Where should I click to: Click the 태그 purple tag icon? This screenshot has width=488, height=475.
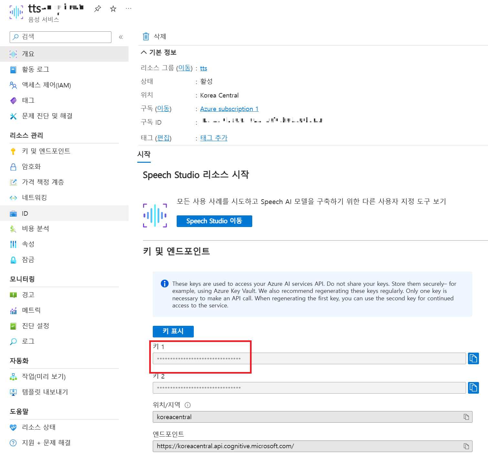[x=13, y=100]
